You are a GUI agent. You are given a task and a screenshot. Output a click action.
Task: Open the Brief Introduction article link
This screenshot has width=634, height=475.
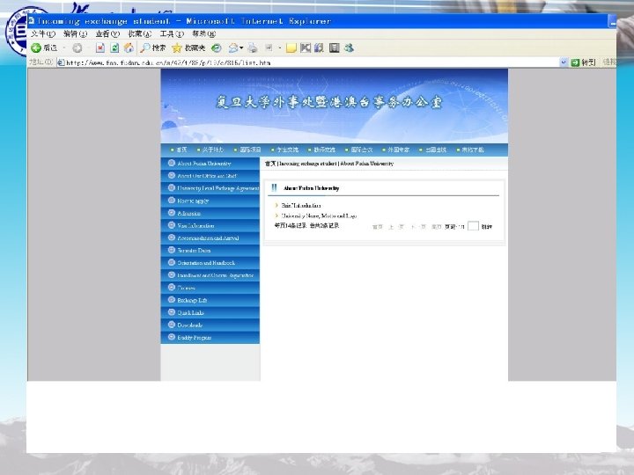(x=301, y=206)
